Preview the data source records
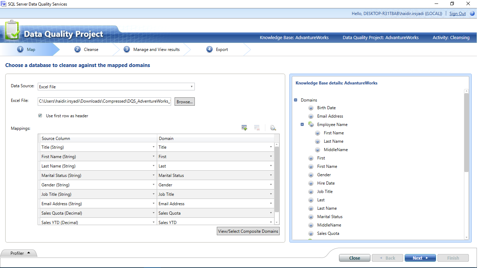This screenshot has width=479, height=268. (273, 128)
